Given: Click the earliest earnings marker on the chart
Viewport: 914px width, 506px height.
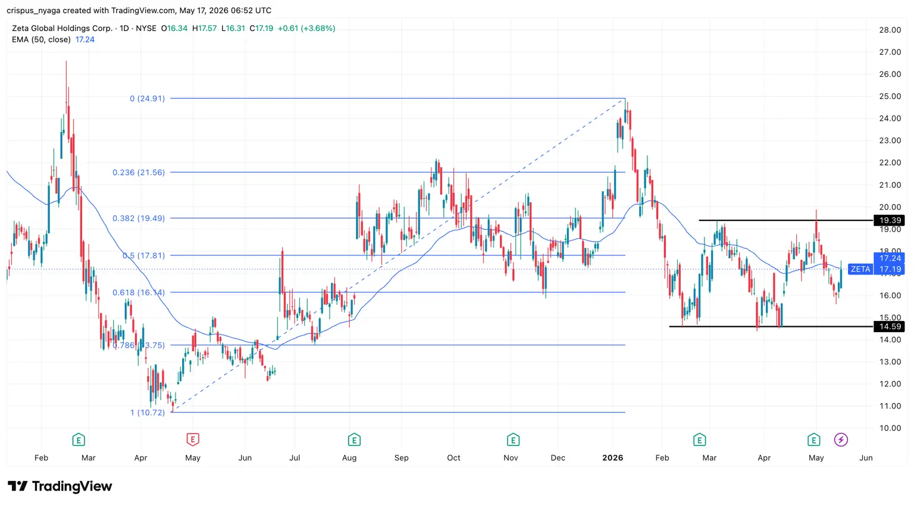Looking at the screenshot, I should tap(78, 440).
